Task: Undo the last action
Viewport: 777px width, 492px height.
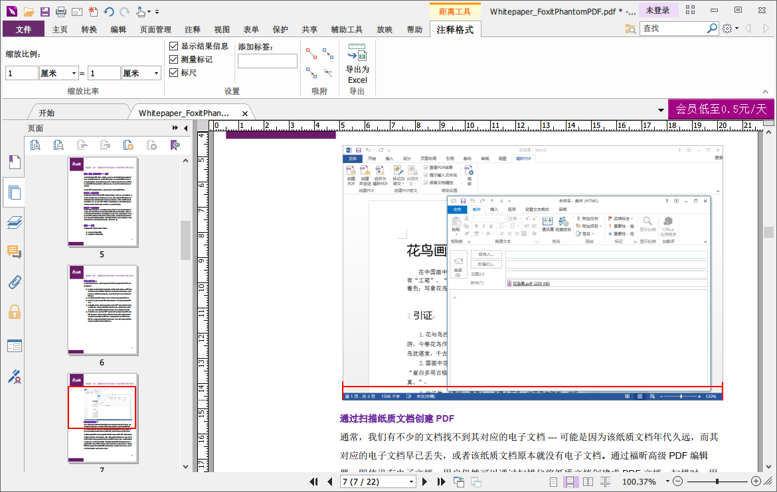Action: pos(109,11)
